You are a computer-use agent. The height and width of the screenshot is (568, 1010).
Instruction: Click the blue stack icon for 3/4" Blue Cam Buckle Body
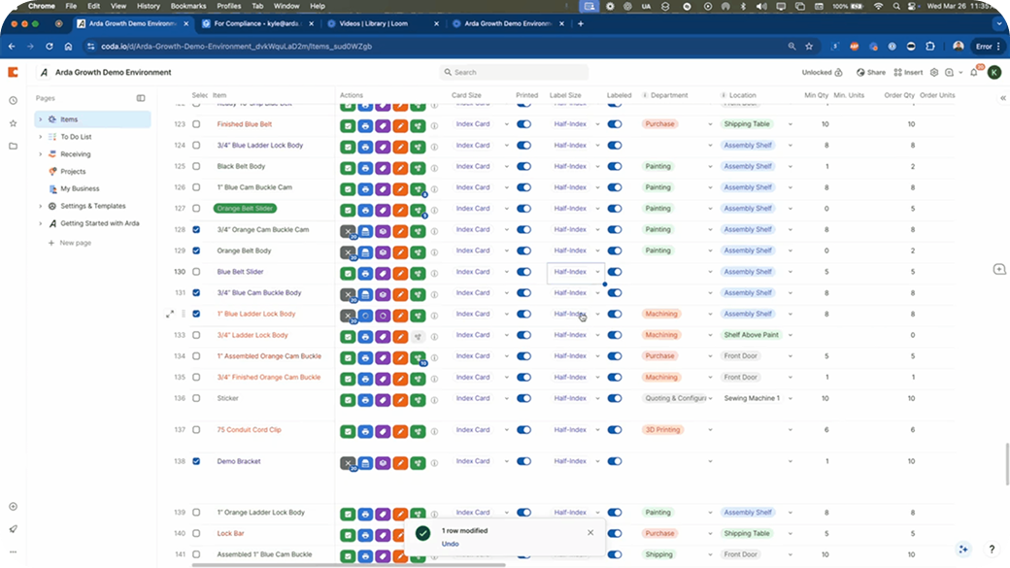[365, 294]
